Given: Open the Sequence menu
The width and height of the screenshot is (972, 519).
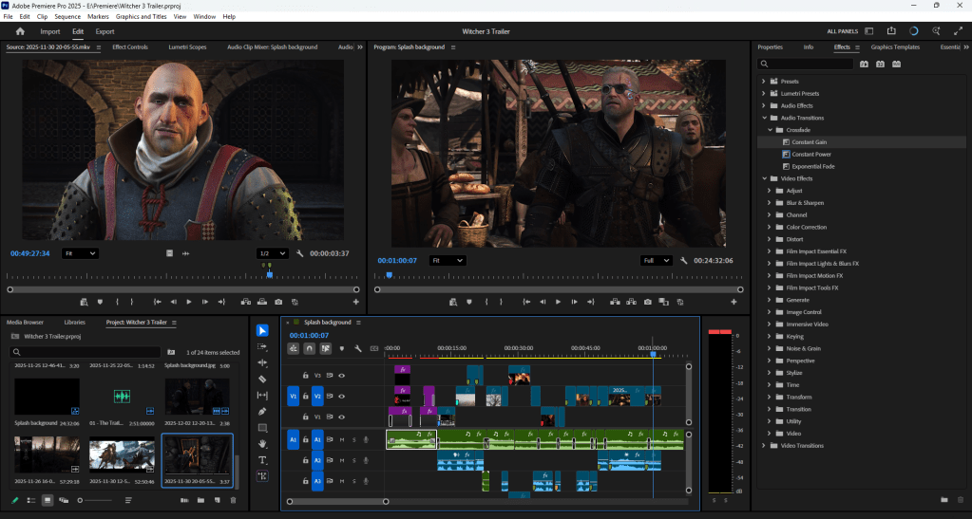Looking at the screenshot, I should point(67,17).
